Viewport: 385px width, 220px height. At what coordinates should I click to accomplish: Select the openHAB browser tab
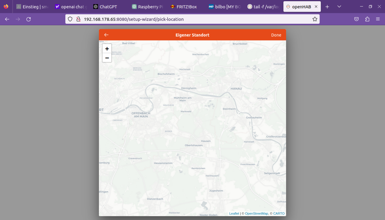tap(301, 6)
